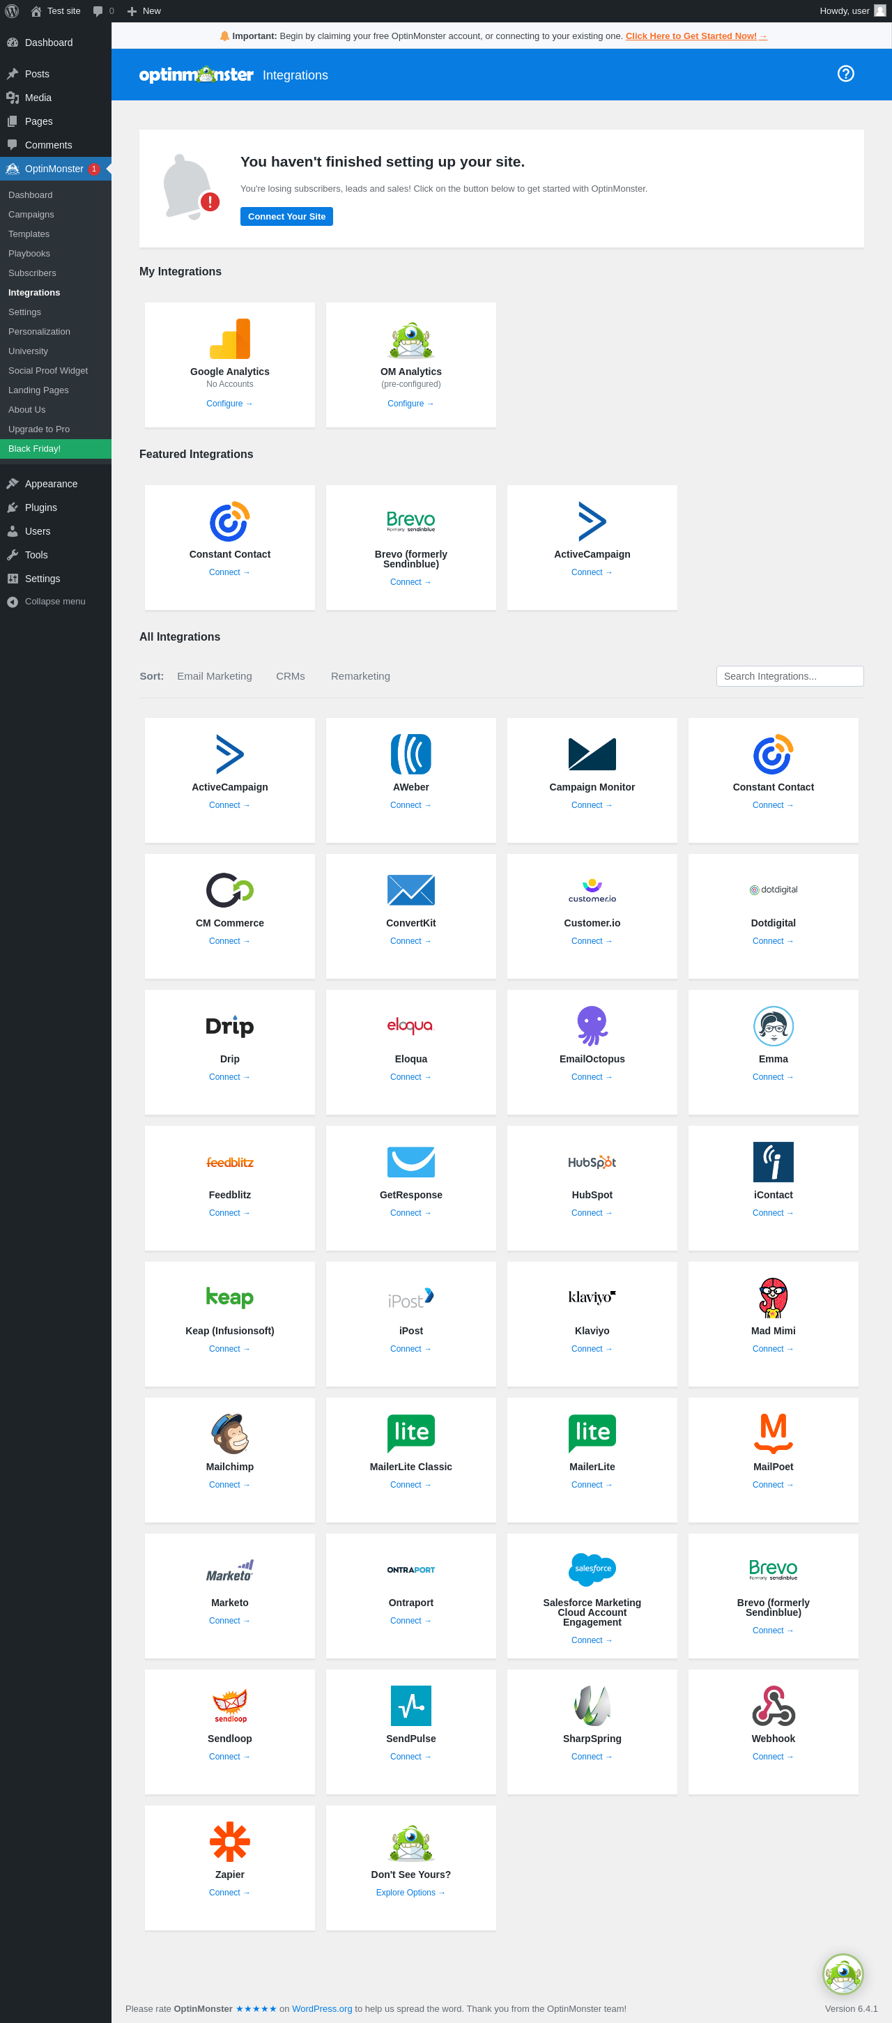Click the HubSpot logo
Viewport: 892px width, 2023px height.
[x=592, y=1161]
